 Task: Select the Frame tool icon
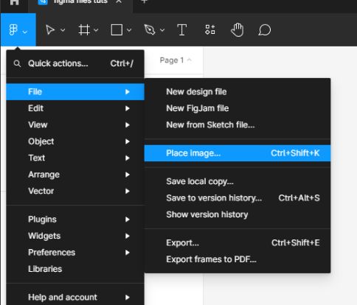(84, 30)
